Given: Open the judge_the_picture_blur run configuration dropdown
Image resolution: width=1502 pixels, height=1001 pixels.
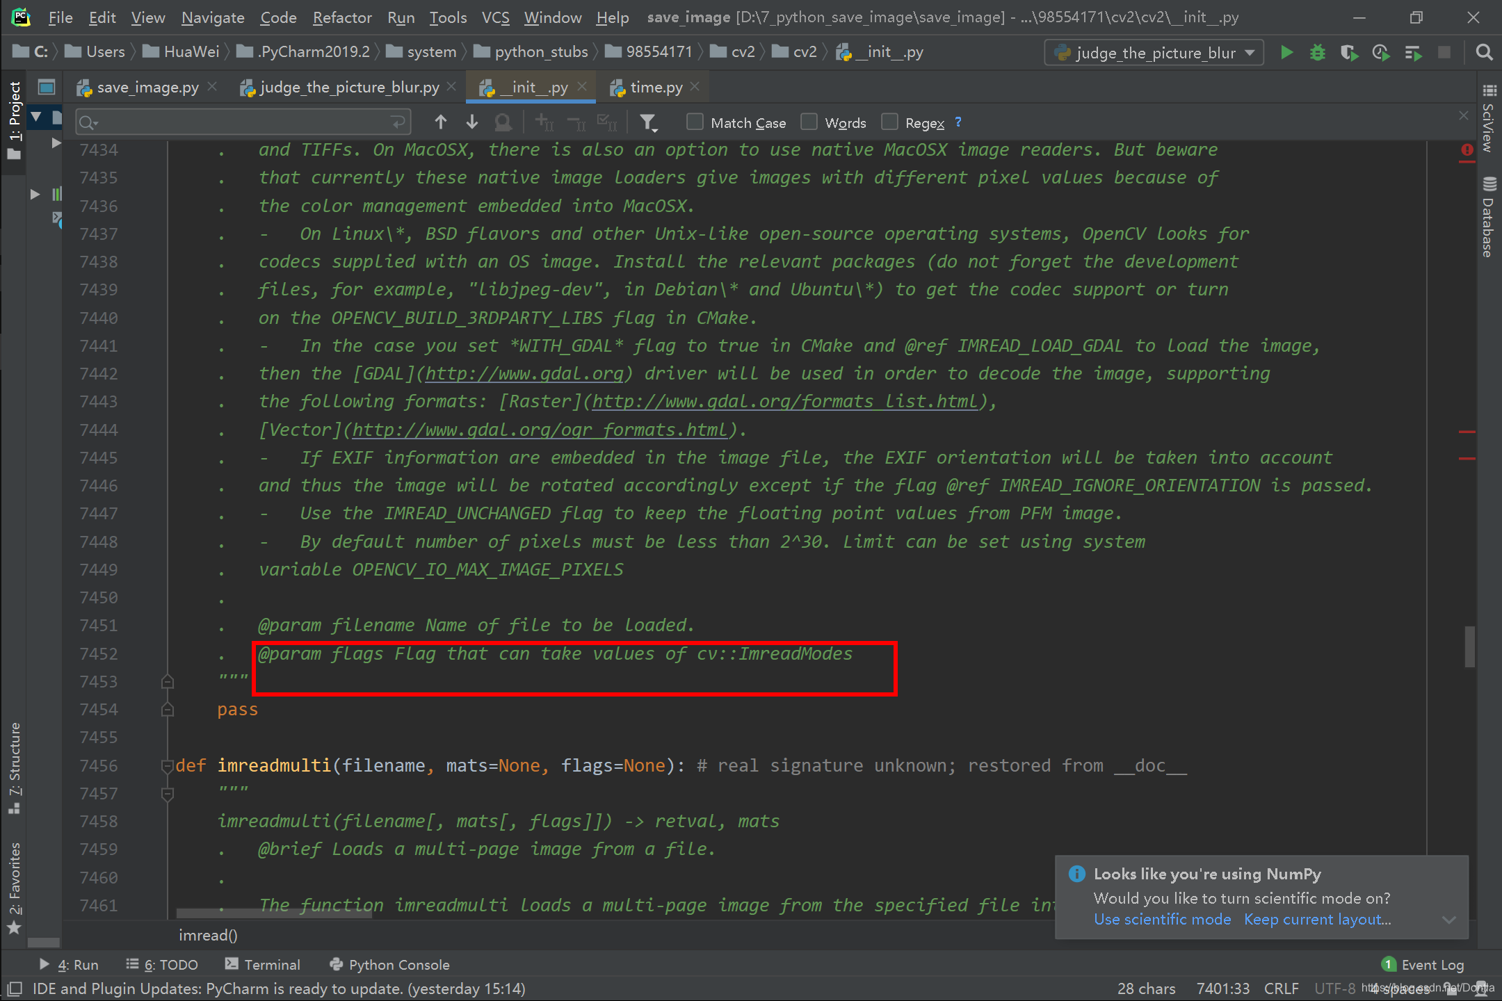Looking at the screenshot, I should pos(1154,53).
